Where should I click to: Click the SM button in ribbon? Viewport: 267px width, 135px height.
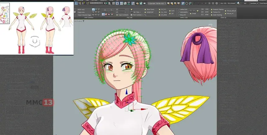[x=171, y=14]
